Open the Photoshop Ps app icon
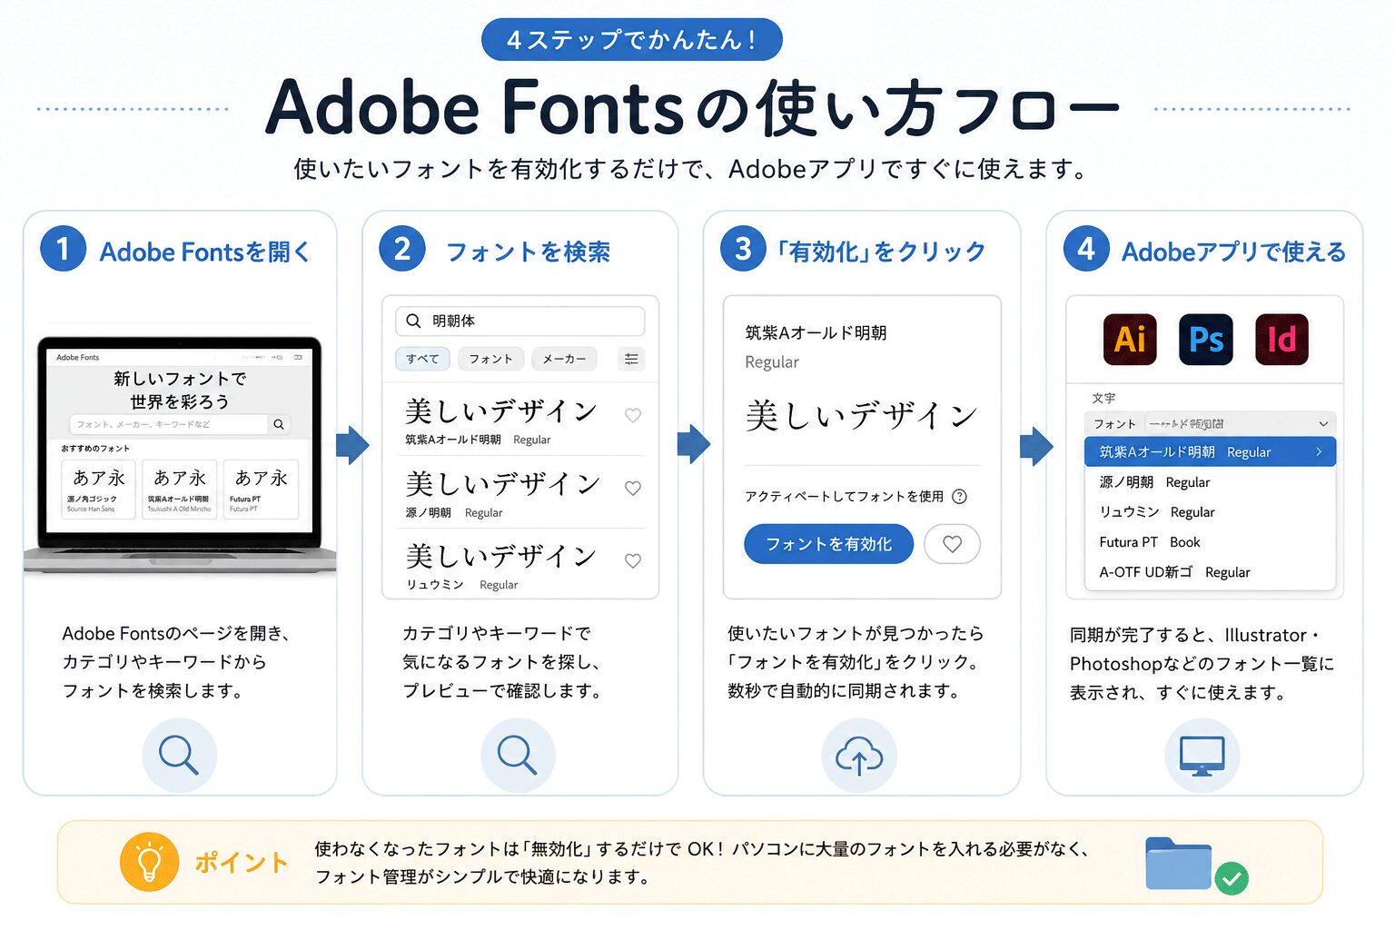 [1205, 339]
